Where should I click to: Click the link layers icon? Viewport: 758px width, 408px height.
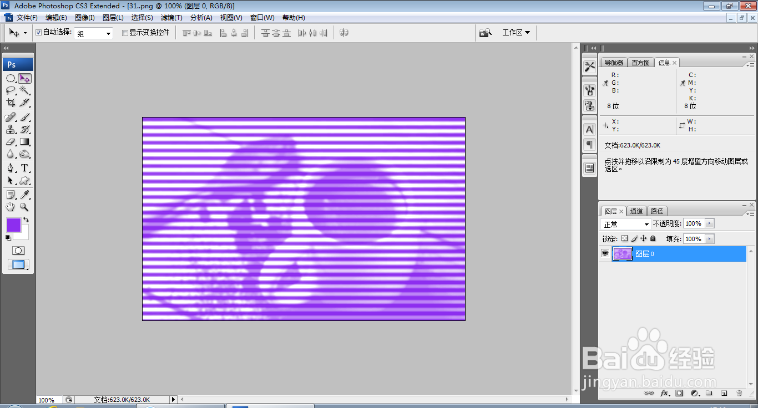(x=649, y=393)
